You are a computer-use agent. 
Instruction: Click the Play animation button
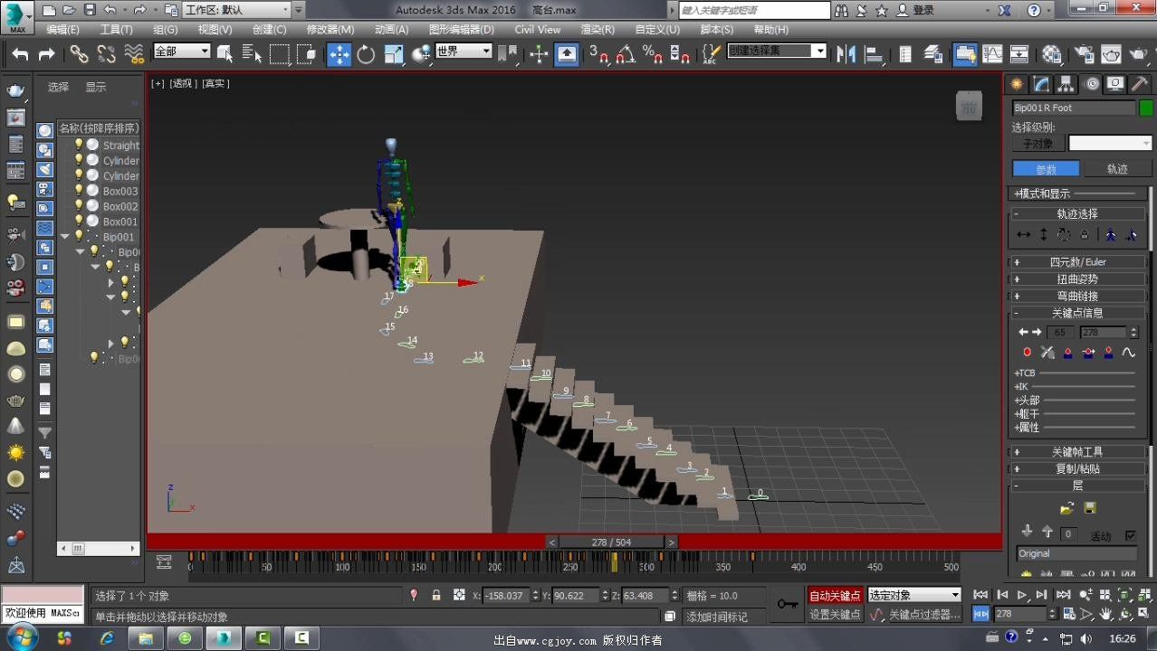[x=1022, y=594]
